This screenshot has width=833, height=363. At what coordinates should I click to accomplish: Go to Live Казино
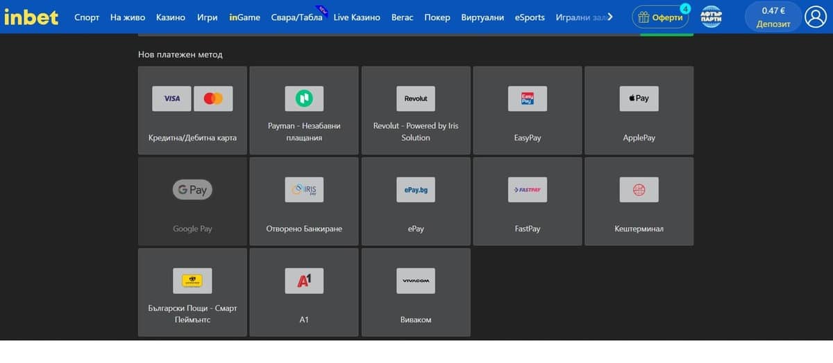pos(357,17)
